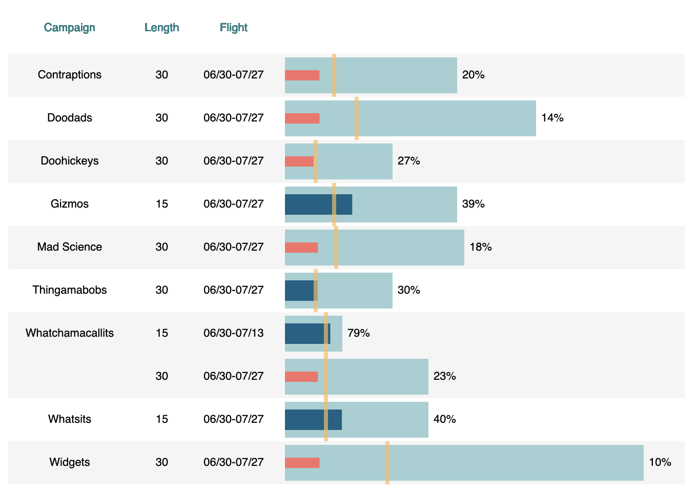Click the Whatsits campaign name

point(70,419)
